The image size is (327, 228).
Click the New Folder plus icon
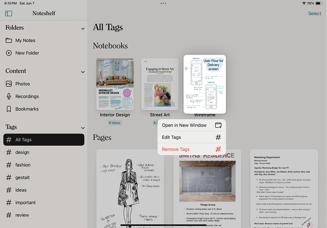[x=9, y=53]
